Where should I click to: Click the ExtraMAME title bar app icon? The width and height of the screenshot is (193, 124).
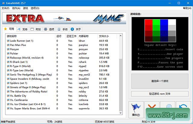pyautogui.click(x=4, y=3)
